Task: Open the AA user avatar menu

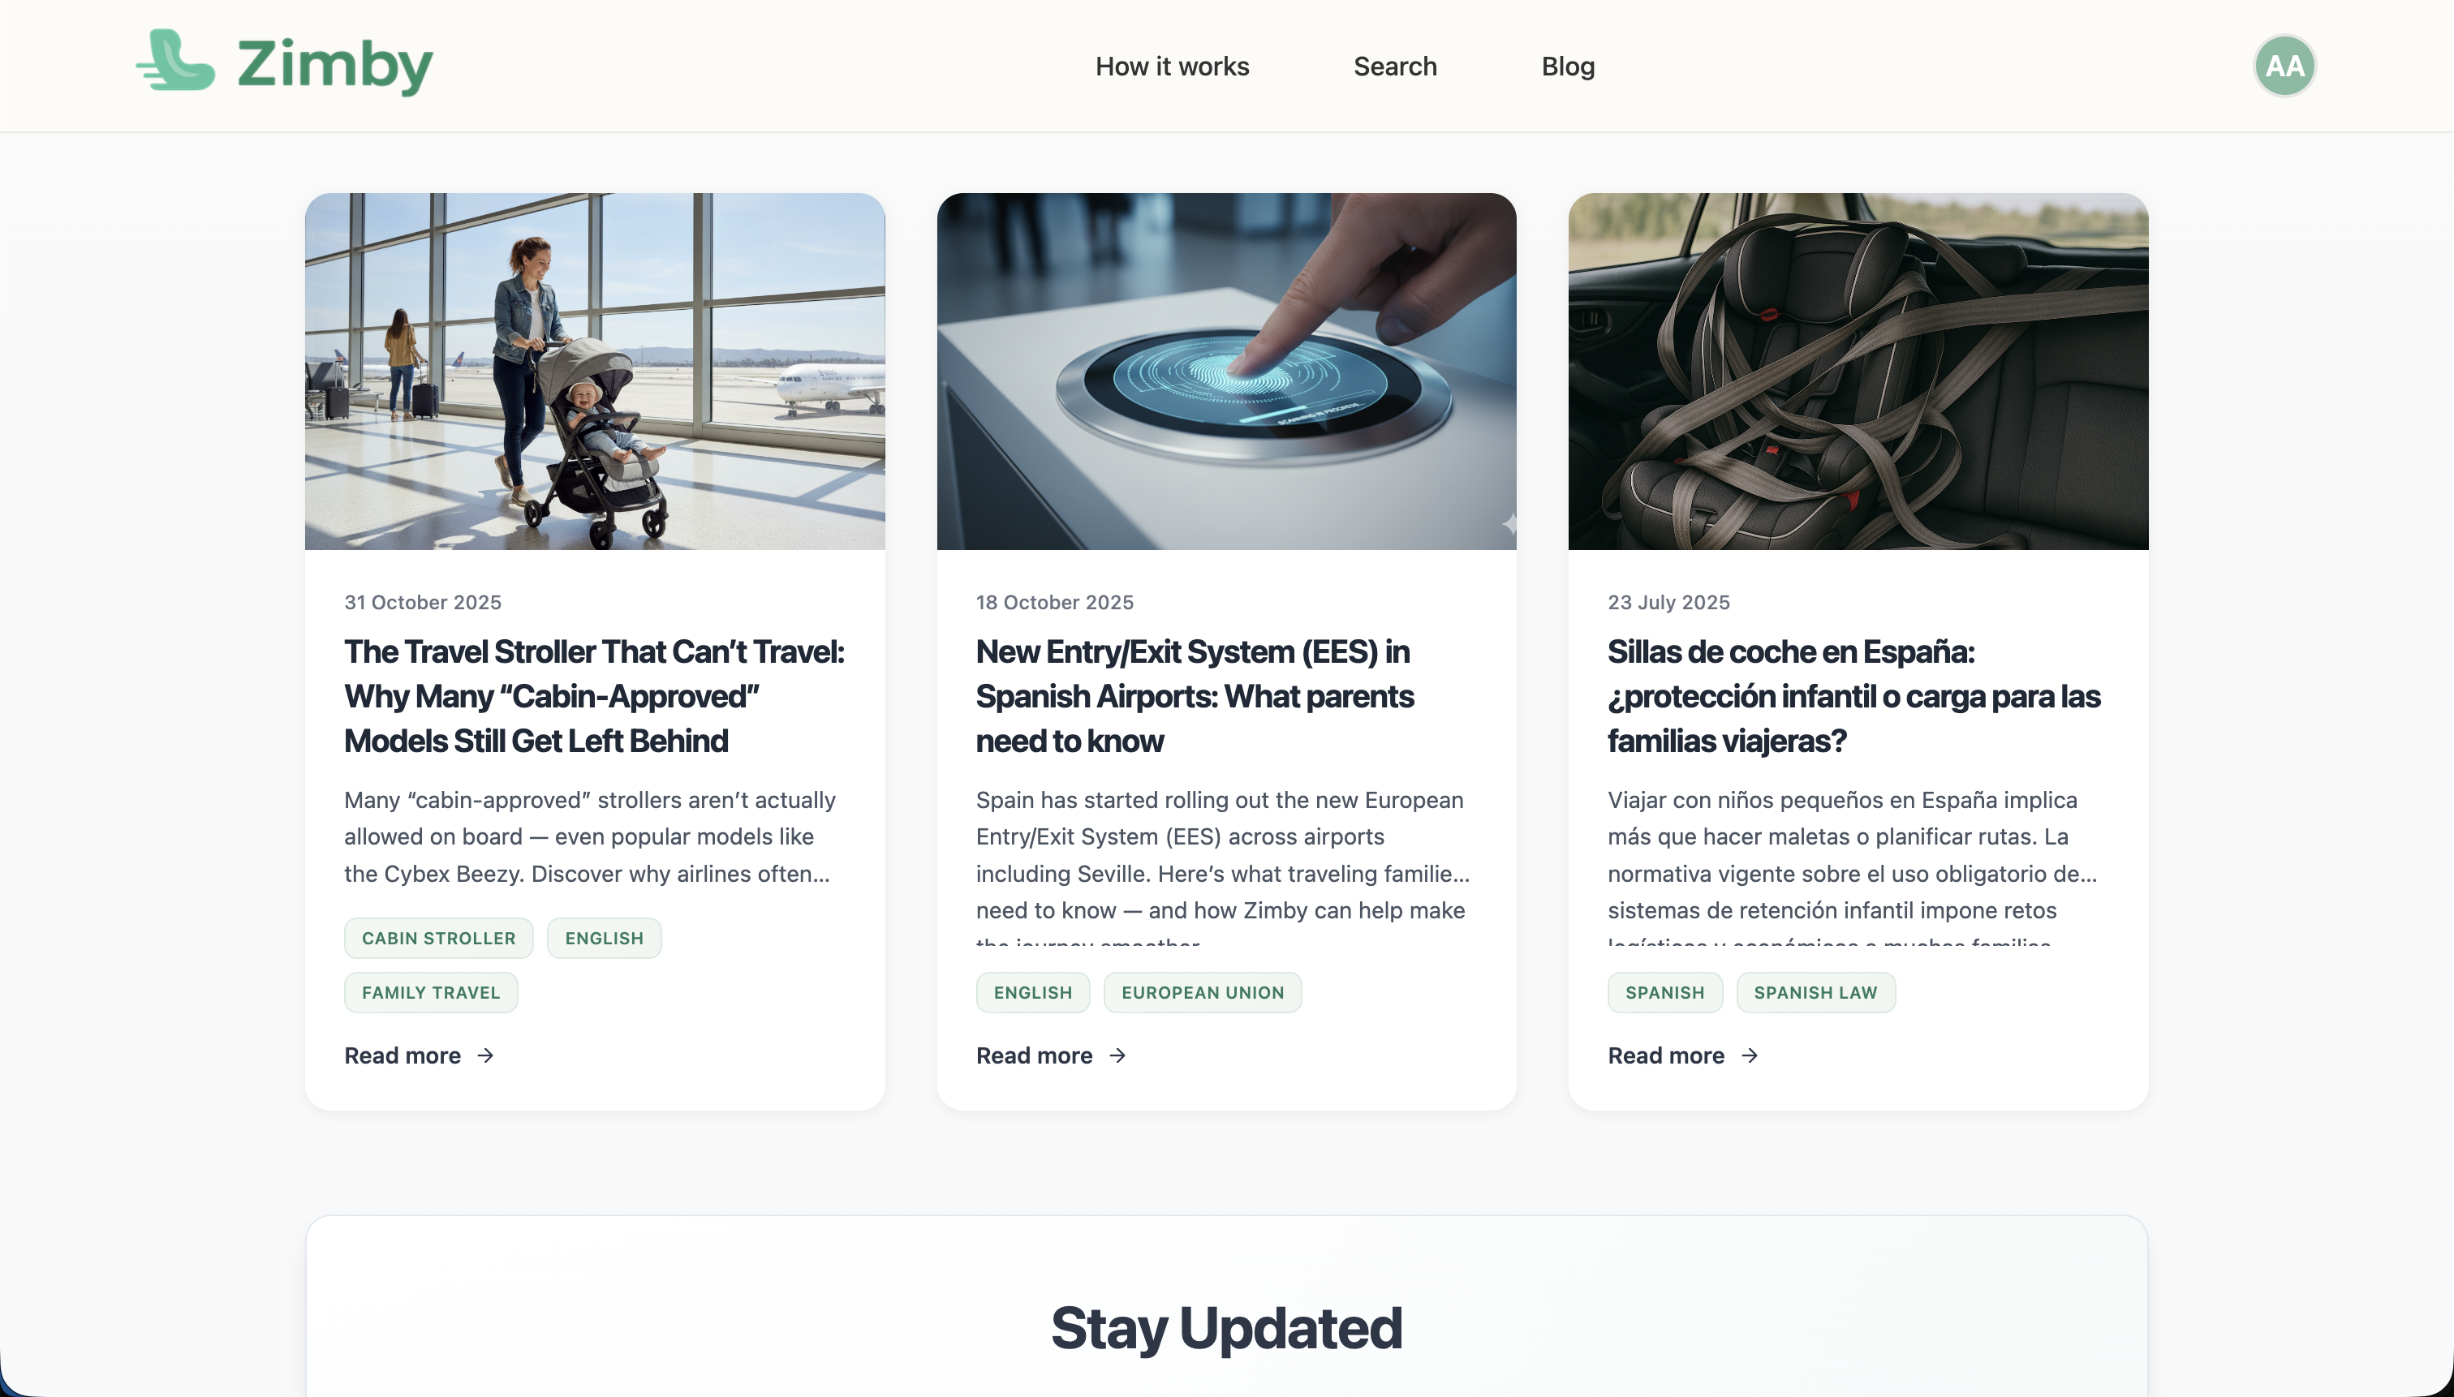Action: [x=2284, y=67]
